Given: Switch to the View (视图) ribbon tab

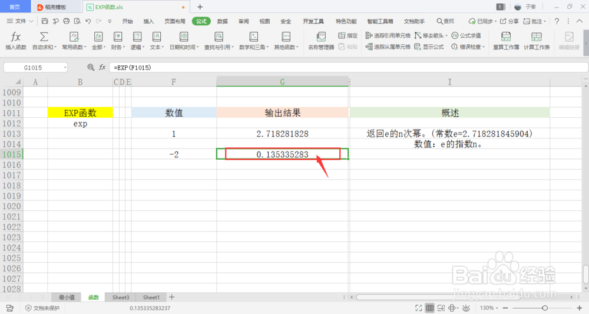Looking at the screenshot, I should click(x=264, y=21).
